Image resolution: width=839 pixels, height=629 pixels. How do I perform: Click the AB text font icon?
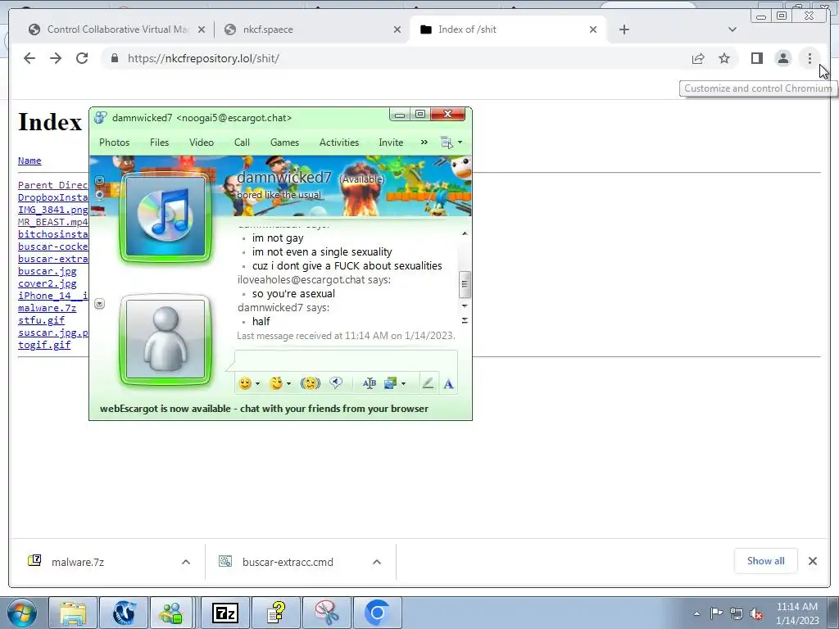point(370,383)
